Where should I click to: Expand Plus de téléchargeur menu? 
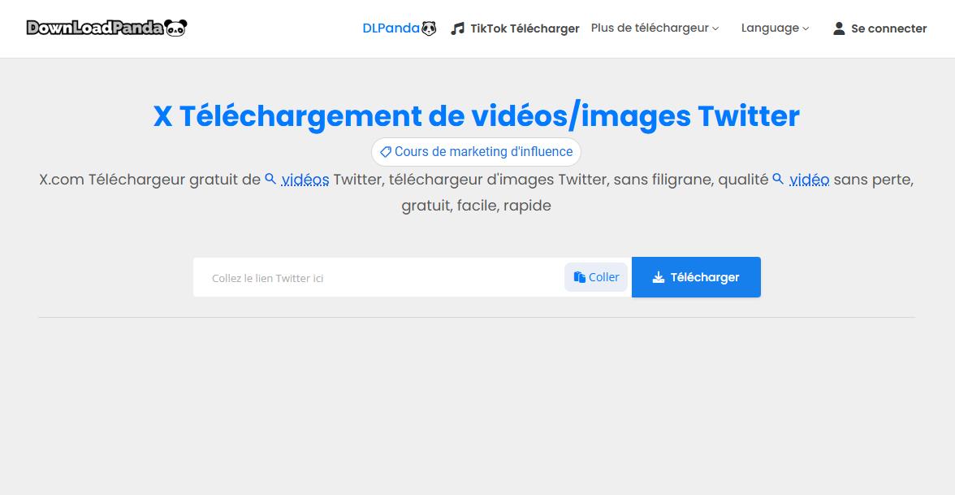pos(655,28)
